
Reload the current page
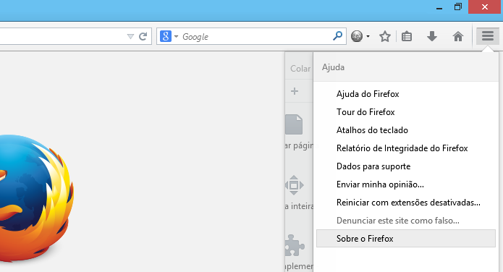pos(143,36)
